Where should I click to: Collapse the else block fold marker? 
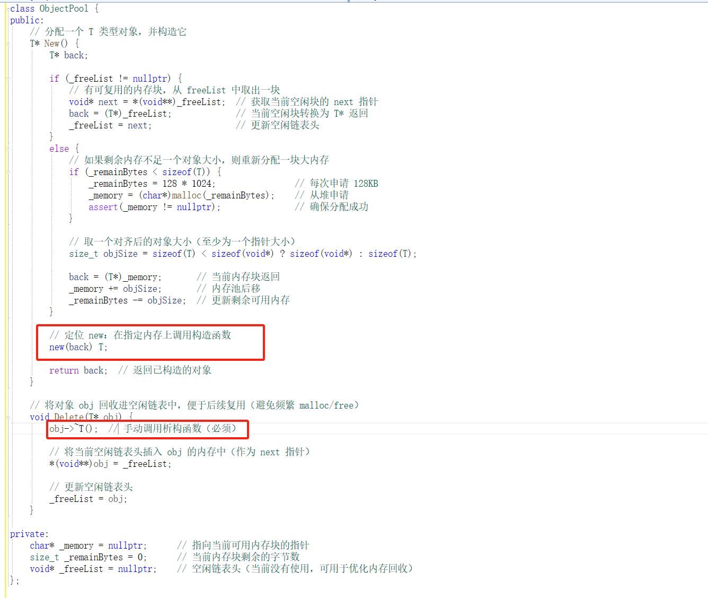[x=8, y=149]
